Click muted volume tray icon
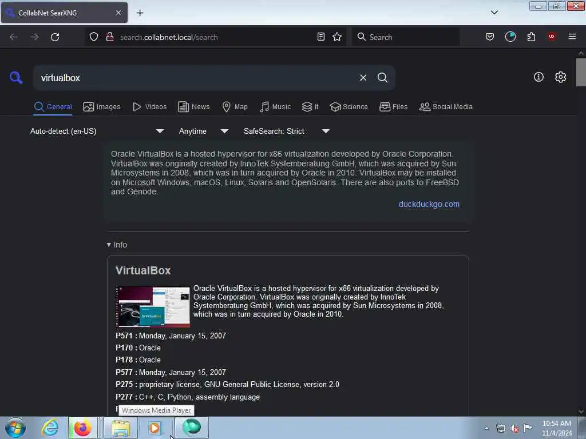Screen dimensions: 586x439 (x=514, y=429)
